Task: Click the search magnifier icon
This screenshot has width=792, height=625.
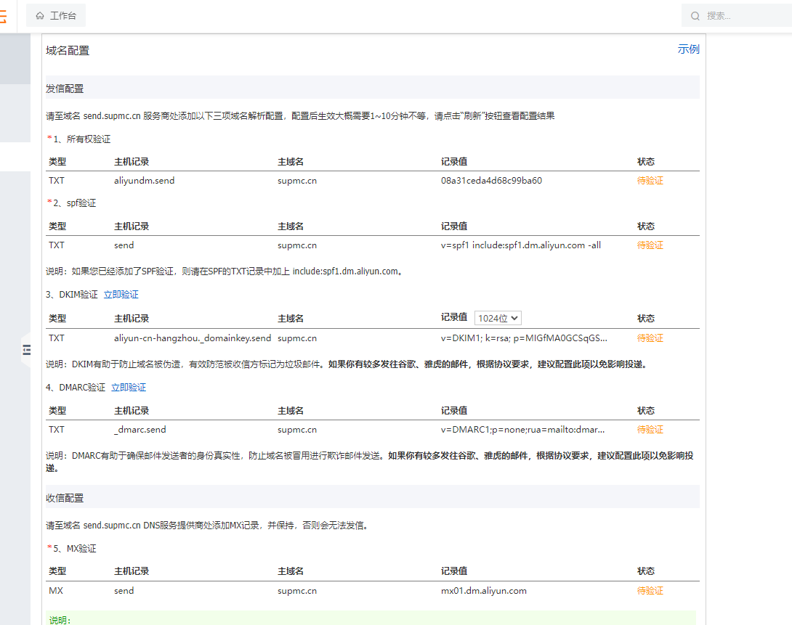Action: [695, 16]
